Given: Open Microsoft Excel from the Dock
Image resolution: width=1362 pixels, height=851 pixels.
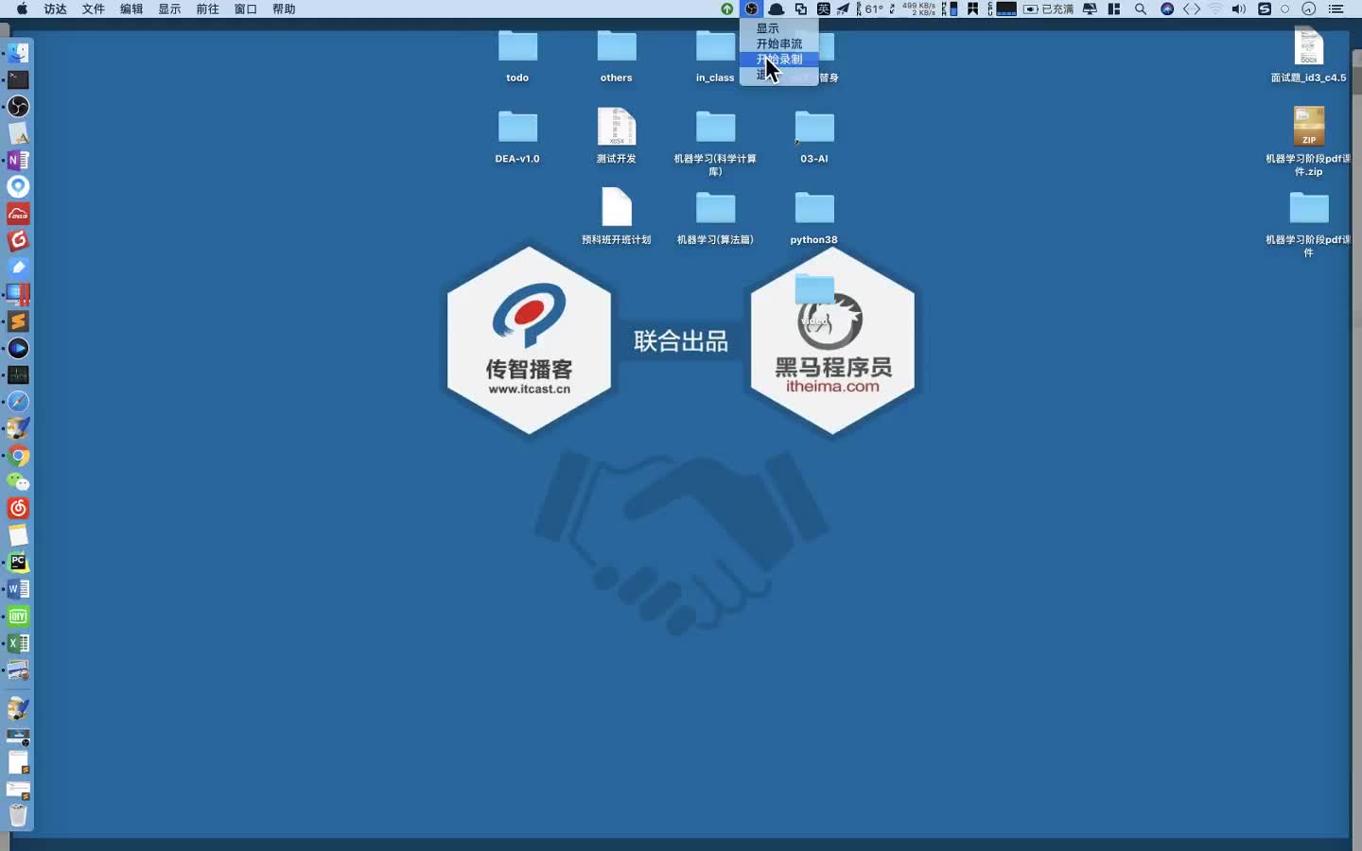Looking at the screenshot, I should point(18,643).
